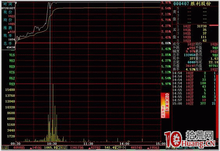The image size is (220, 151).
Task: Select the 15:00 trade row with 377
Action: point(194,104)
